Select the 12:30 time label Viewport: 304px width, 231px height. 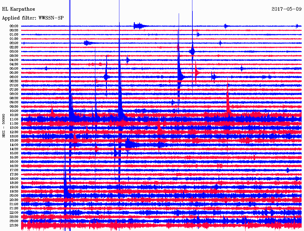(x=14, y=132)
